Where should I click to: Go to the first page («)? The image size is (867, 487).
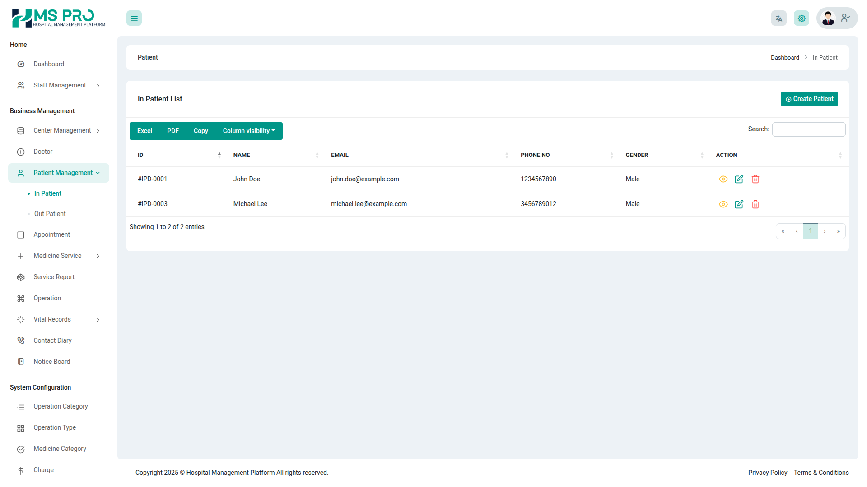coord(783,231)
